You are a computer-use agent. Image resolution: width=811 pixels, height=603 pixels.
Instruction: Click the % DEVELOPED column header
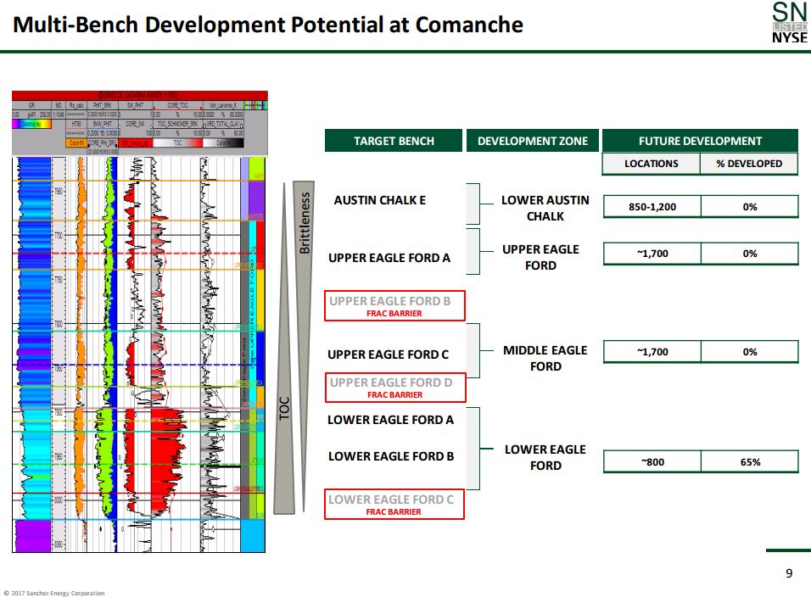click(x=749, y=164)
